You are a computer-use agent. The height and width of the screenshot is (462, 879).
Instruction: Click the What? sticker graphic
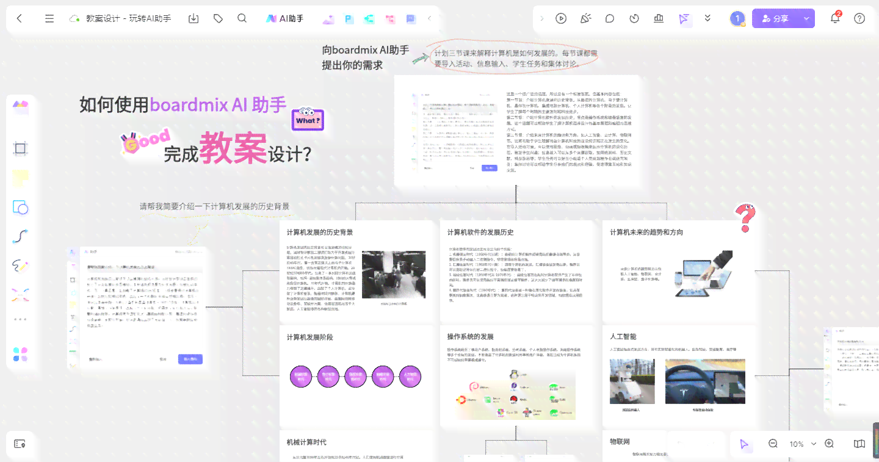point(308,119)
